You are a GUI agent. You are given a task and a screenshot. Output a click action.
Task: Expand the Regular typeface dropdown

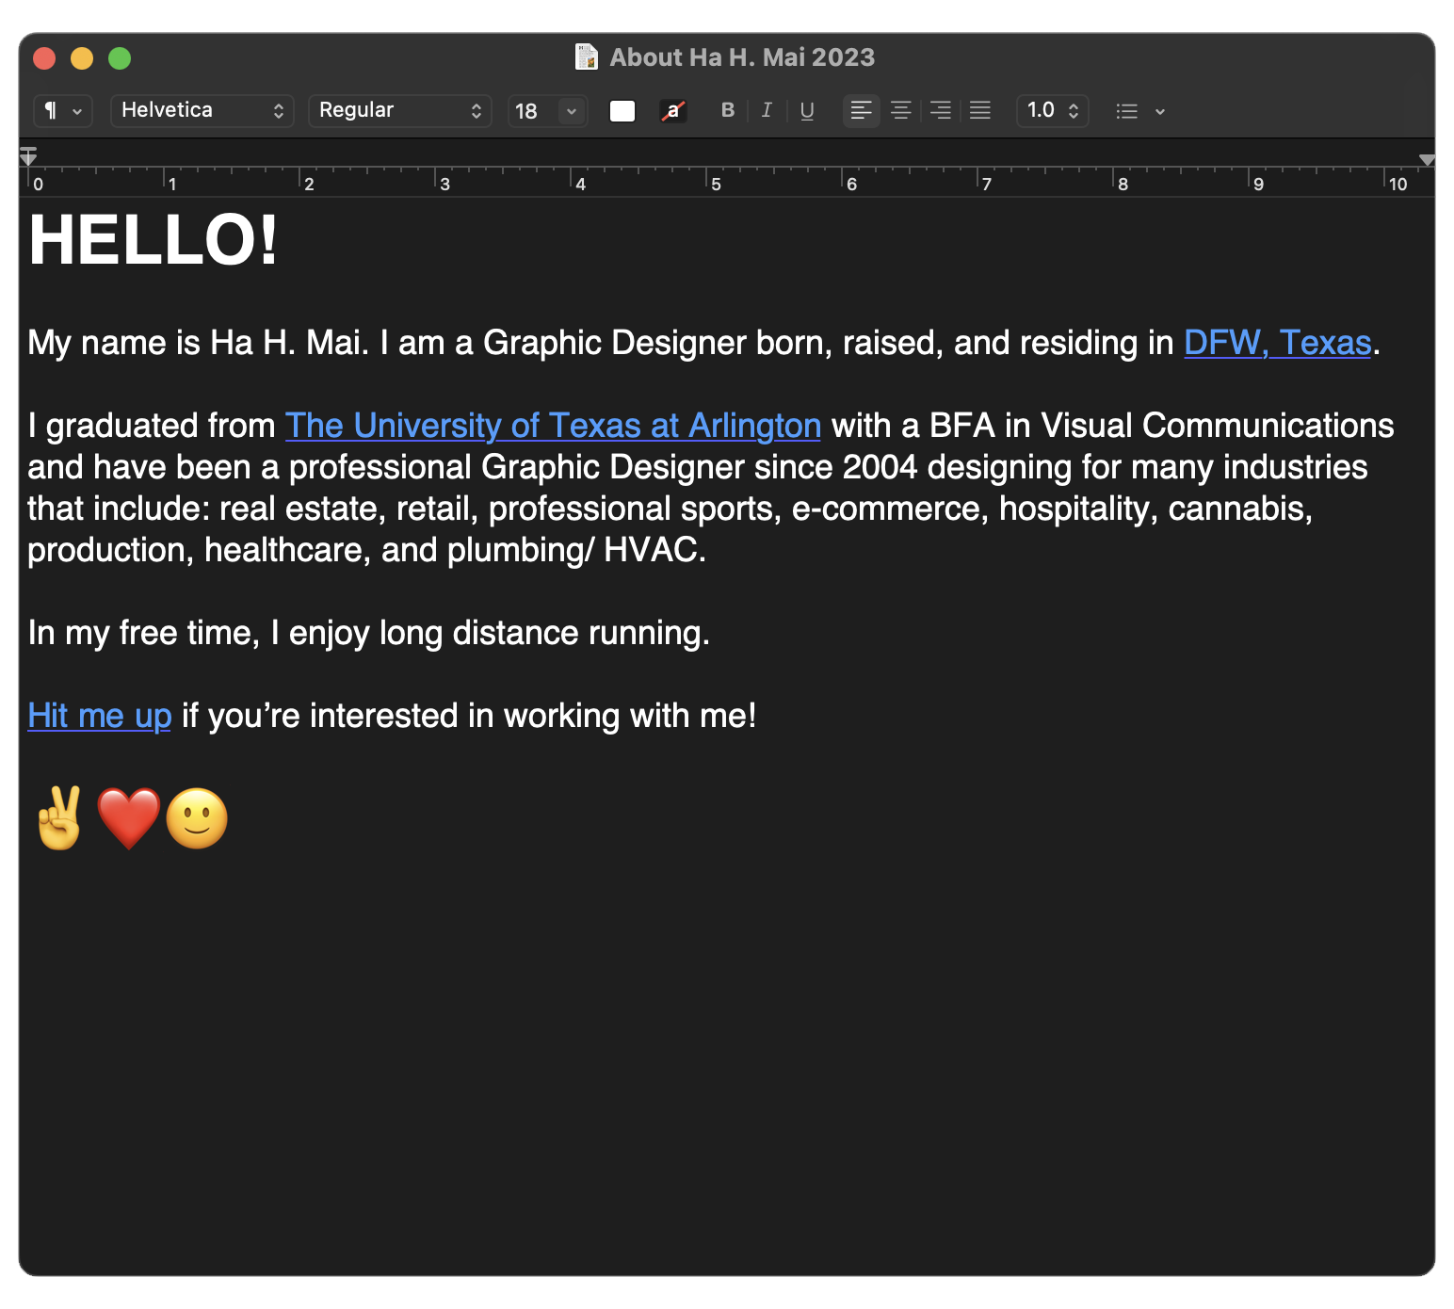399,111
